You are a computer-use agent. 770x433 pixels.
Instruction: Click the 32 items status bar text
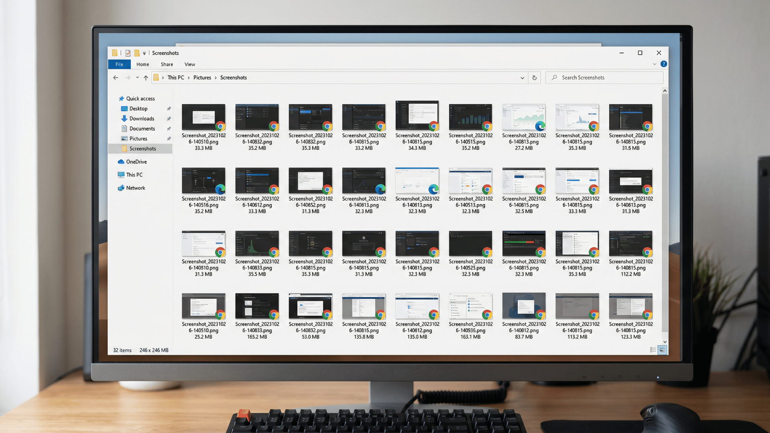click(x=122, y=350)
